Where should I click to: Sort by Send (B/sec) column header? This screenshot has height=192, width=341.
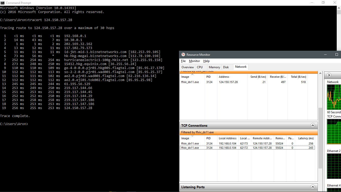[257, 77]
